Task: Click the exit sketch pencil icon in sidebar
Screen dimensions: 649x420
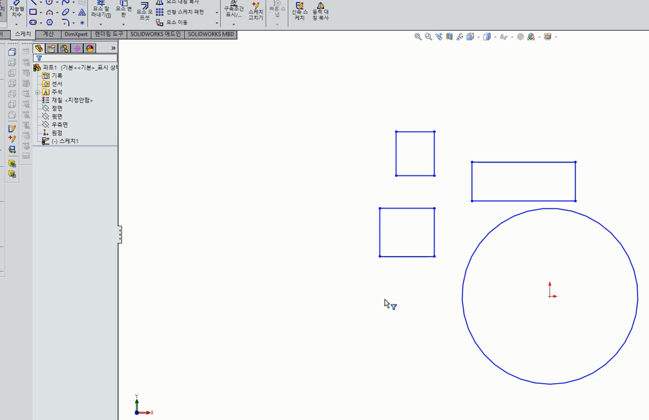Action: pyautogui.click(x=12, y=129)
